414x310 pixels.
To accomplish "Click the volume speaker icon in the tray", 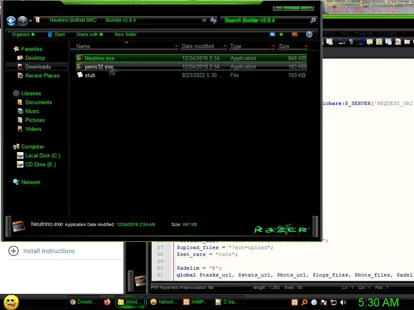I will coord(343,302).
